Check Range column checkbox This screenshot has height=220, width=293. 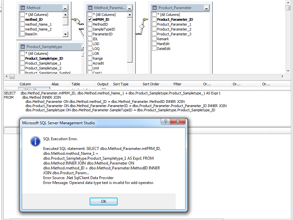click(x=90, y=58)
